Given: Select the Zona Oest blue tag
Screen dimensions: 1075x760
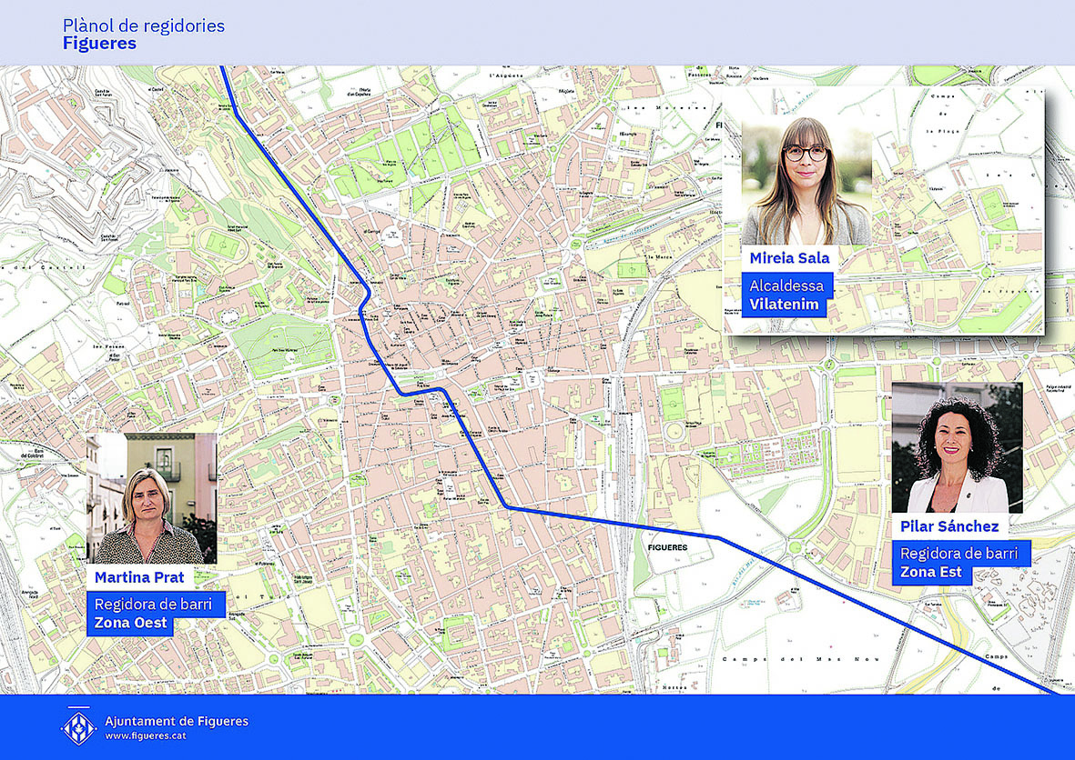Looking at the screenshot, I should tap(131, 624).
